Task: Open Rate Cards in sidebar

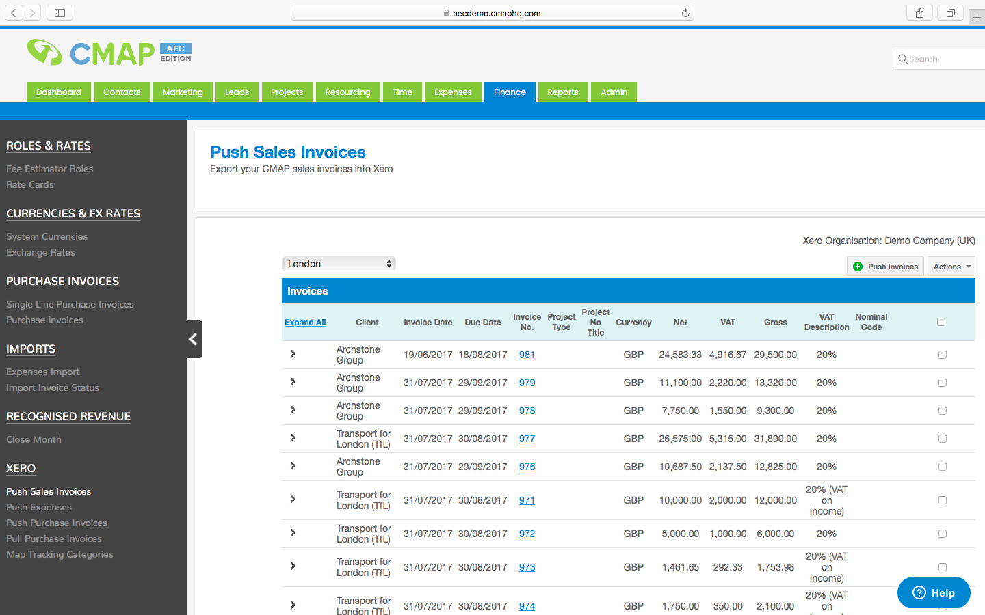Action: (30, 184)
